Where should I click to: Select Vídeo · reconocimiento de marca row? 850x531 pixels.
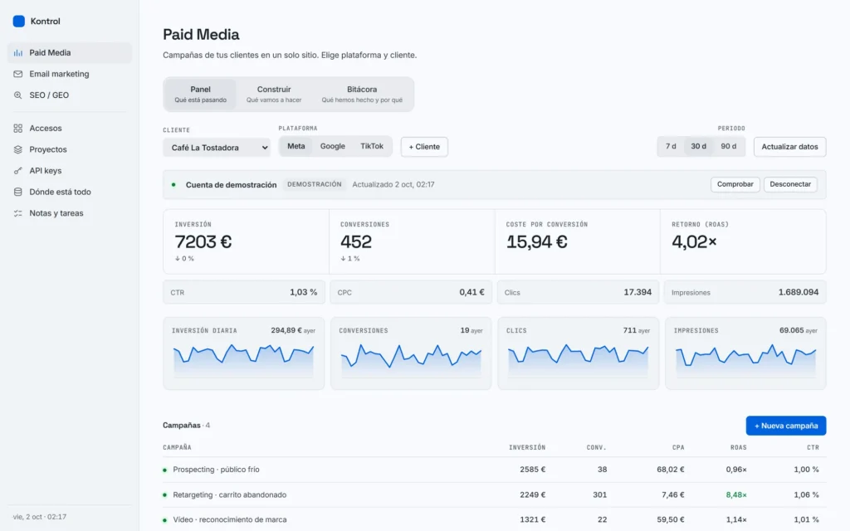(x=495, y=519)
